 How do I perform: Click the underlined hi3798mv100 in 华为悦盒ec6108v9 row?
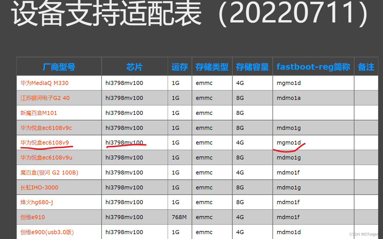[124, 143]
